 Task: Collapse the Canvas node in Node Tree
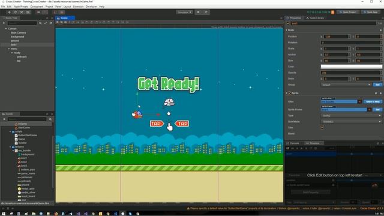pyautogui.click(x=6, y=29)
